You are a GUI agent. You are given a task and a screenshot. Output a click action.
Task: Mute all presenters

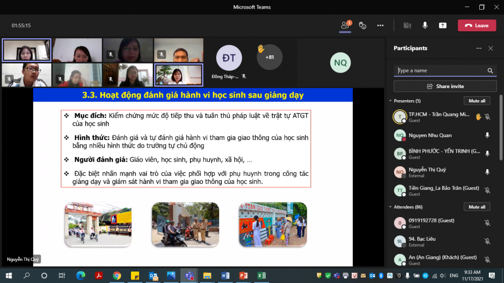[x=477, y=101]
